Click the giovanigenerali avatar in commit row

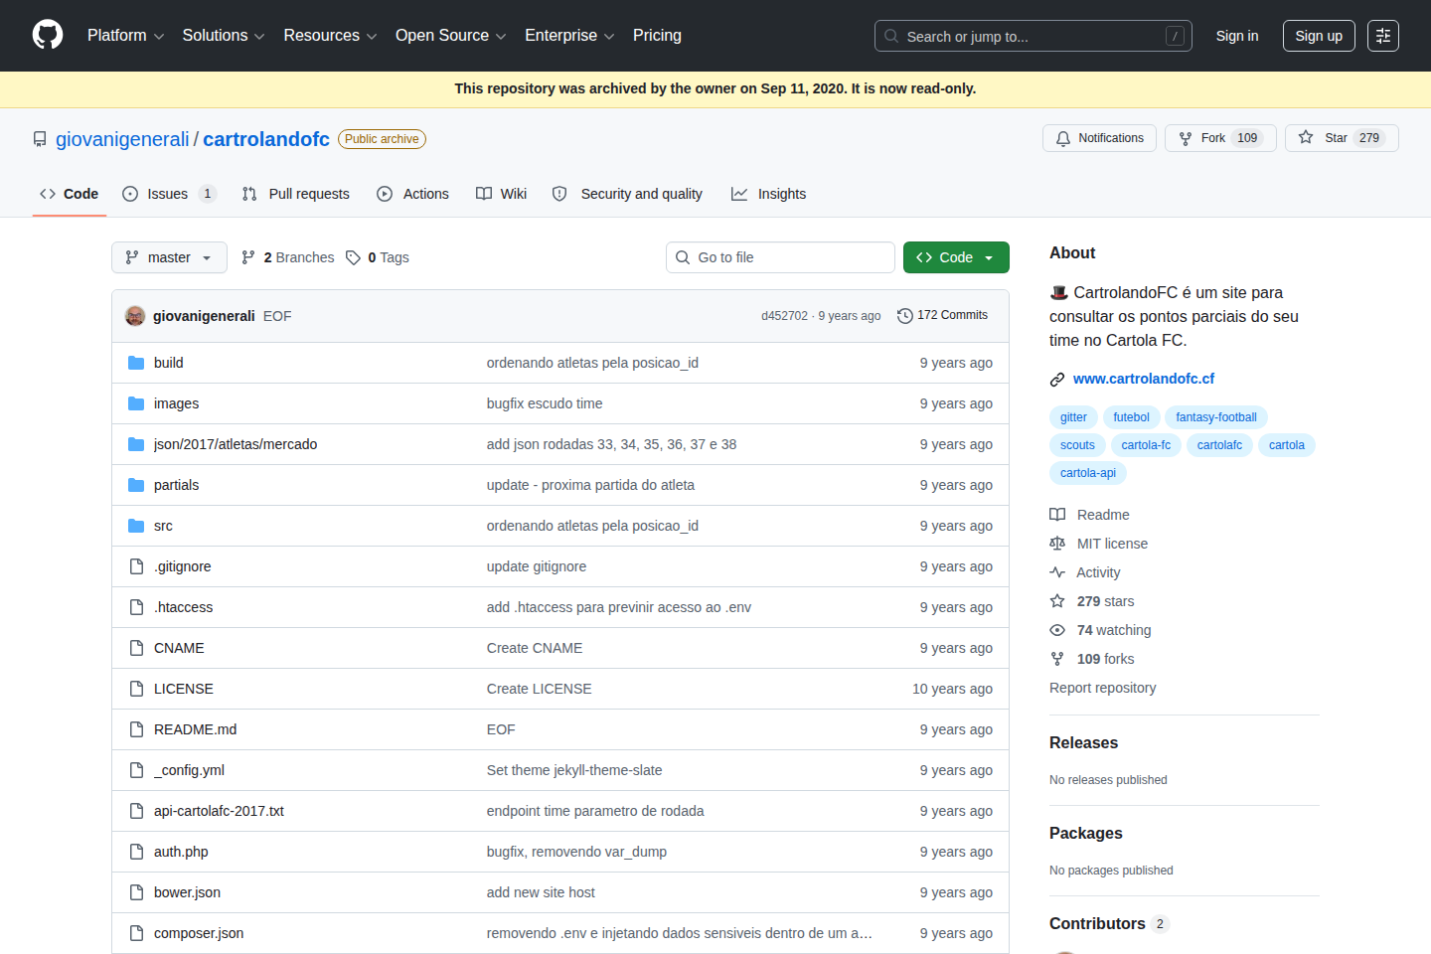pos(135,316)
